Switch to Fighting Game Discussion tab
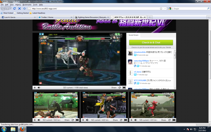The height and width of the screenshot is (132, 211). pos(92,17)
